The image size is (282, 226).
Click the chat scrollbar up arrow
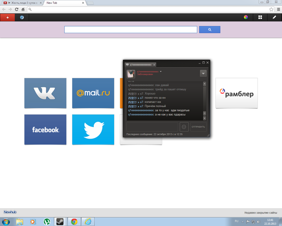(204, 84)
